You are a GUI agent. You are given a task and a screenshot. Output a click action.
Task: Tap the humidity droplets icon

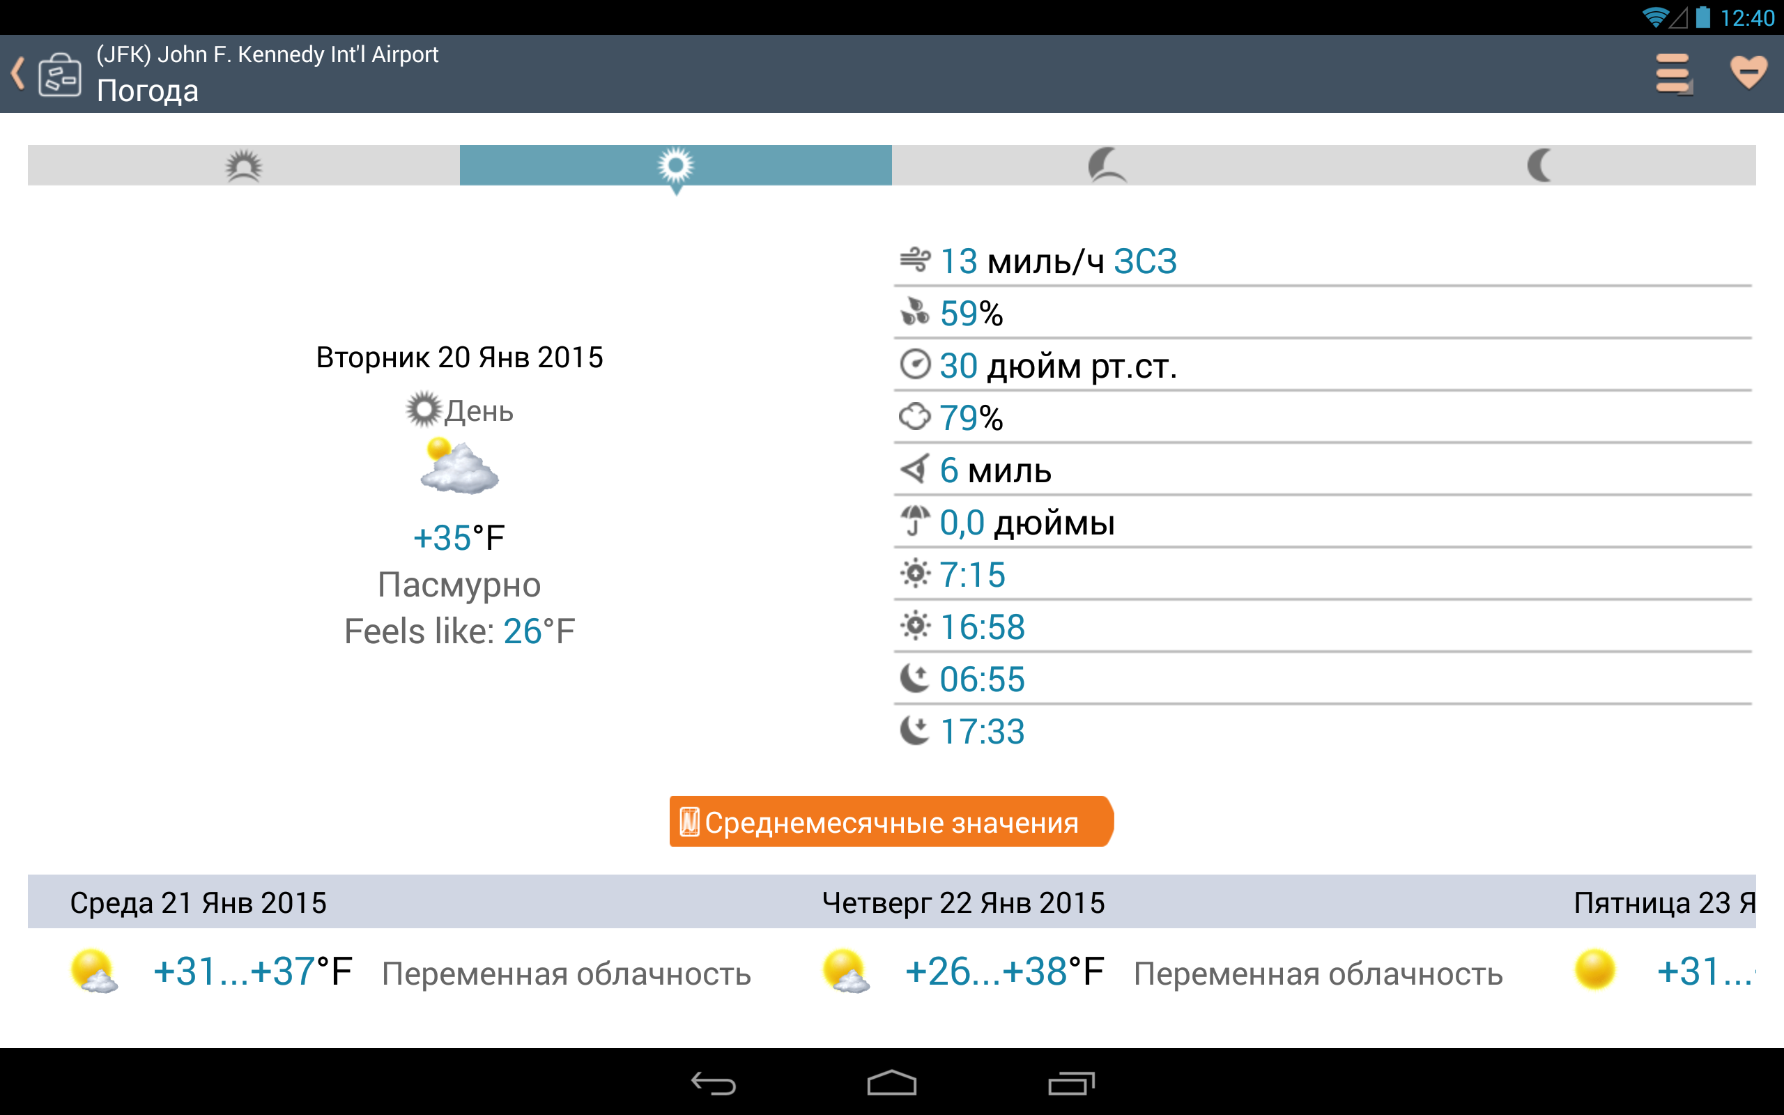(915, 313)
